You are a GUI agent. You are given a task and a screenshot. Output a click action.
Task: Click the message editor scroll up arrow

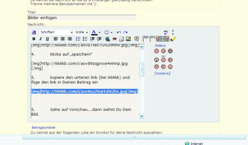[x=142, y=47]
